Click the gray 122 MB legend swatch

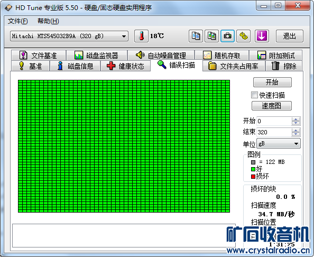click(x=253, y=162)
